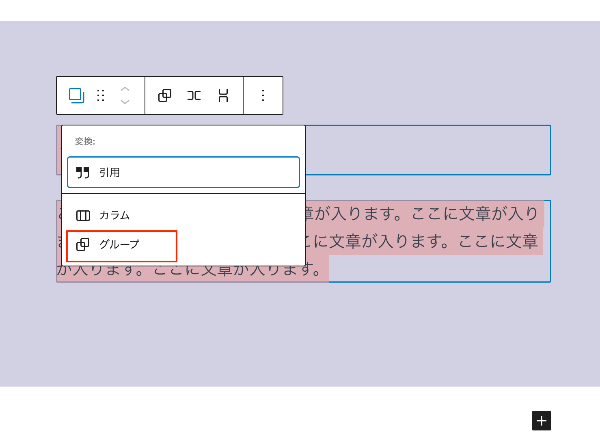This screenshot has width=600, height=441.
Task: Click the columns icon beside カラム
Action: 83,216
